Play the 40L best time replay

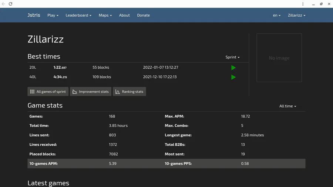click(x=233, y=77)
